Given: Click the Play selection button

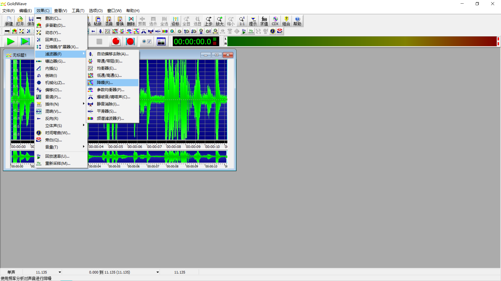Looking at the screenshot, I should click(x=25, y=41).
